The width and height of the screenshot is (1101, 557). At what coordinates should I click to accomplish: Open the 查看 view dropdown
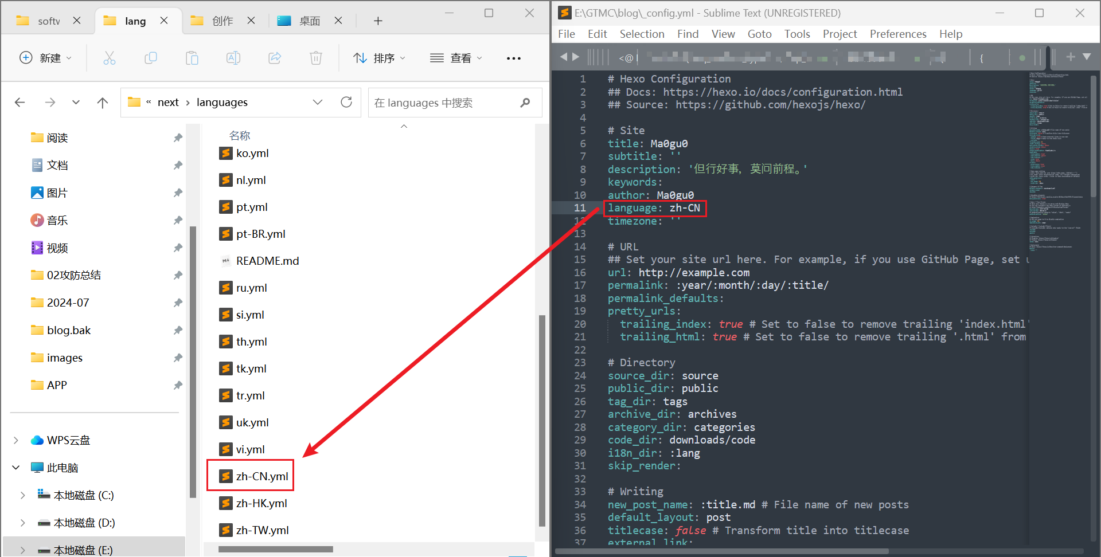pos(479,58)
